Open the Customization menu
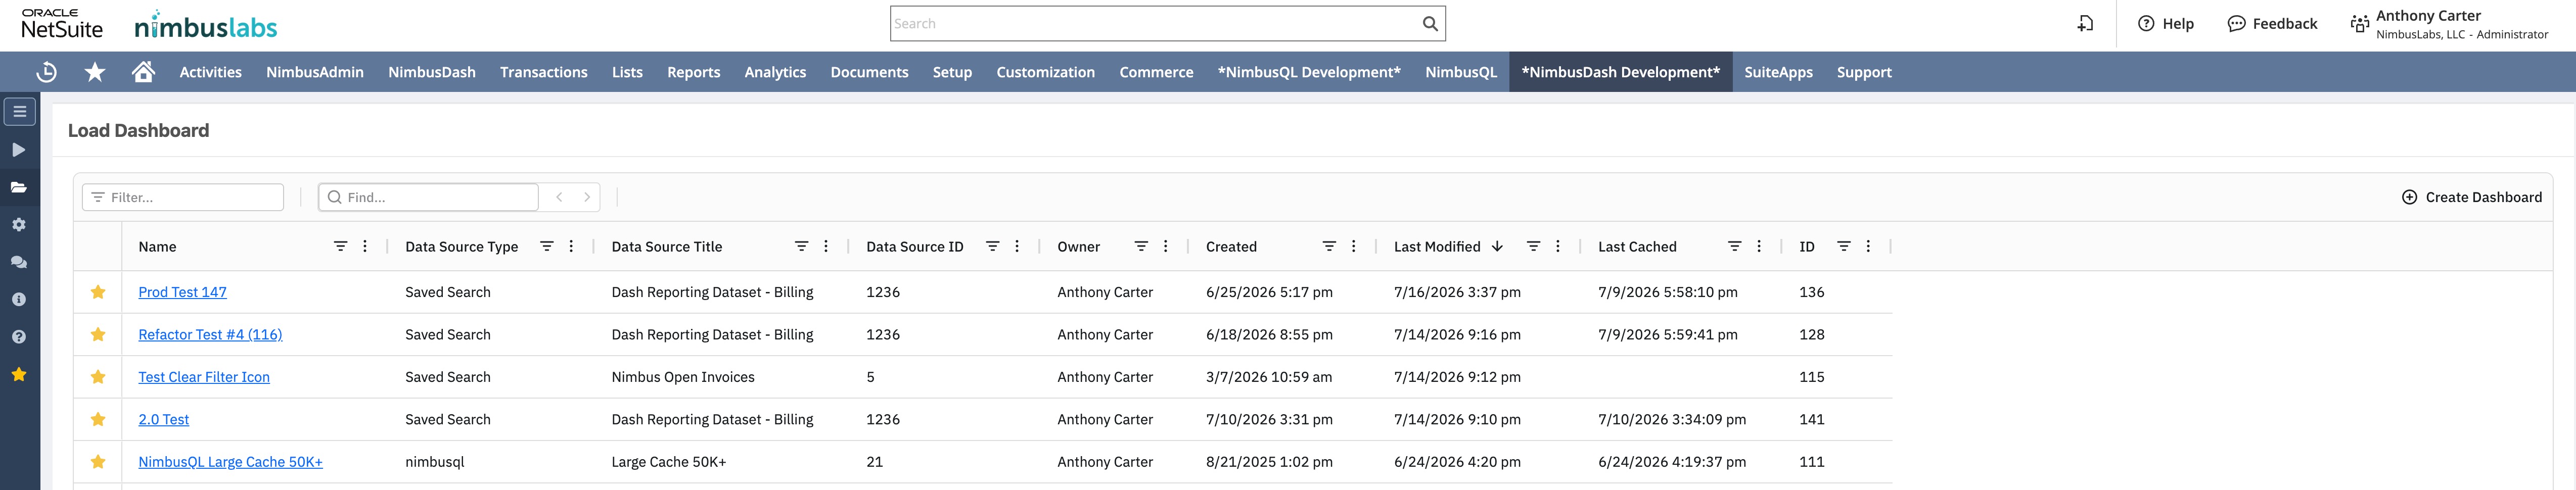2576x490 pixels. click(1046, 72)
